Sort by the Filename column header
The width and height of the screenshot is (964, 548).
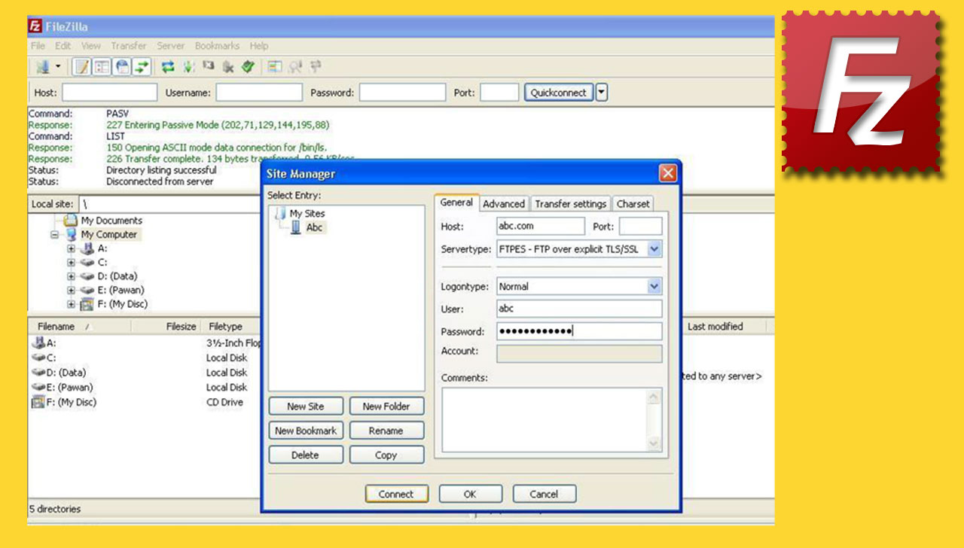tap(79, 327)
